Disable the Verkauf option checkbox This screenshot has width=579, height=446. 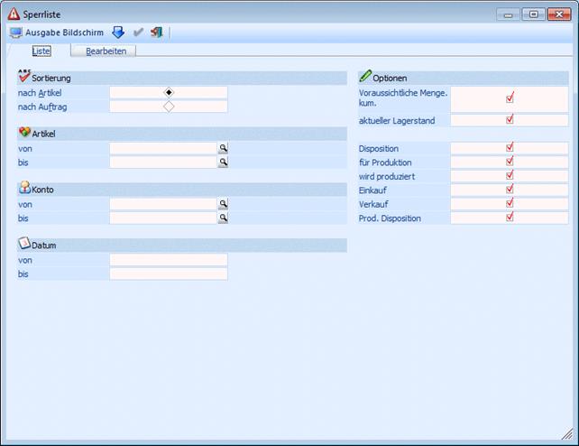(x=510, y=203)
